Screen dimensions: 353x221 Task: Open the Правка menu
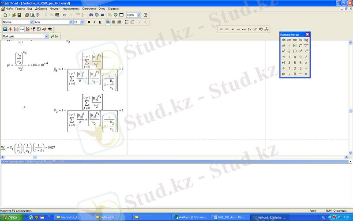(x=20, y=8)
